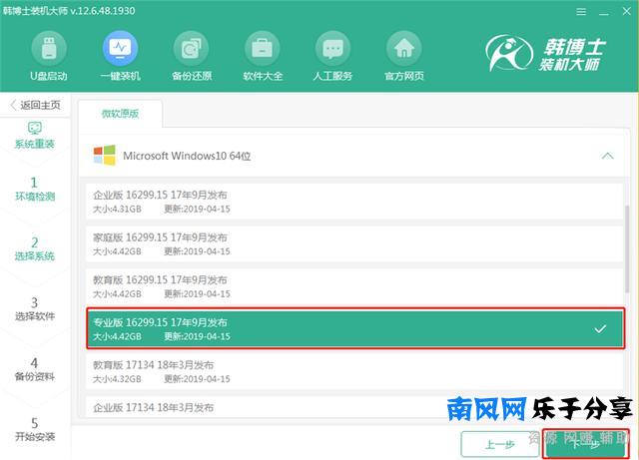
Task: Select 企业版 17134 18年3月发布
Action: [354, 407]
